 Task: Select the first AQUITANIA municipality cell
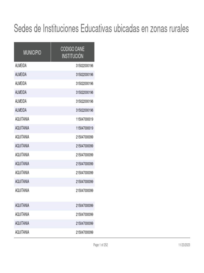[x=22, y=119]
